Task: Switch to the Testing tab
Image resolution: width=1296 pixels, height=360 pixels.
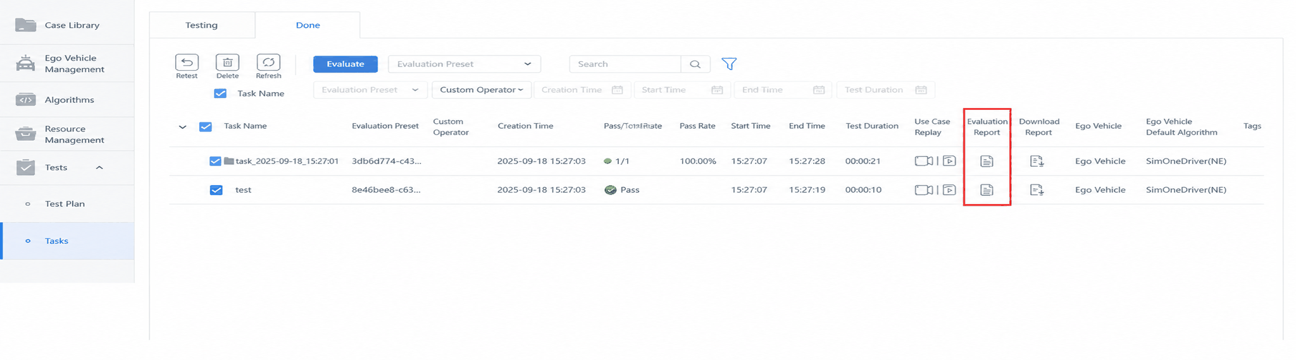Action: pyautogui.click(x=202, y=25)
